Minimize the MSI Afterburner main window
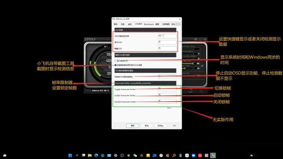This screenshot has width=283, height=159. 200,40
